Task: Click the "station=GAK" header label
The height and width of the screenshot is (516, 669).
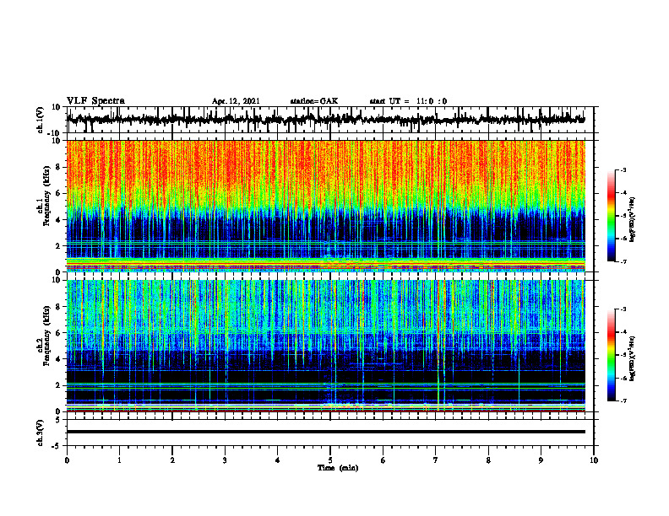Action: click(314, 101)
